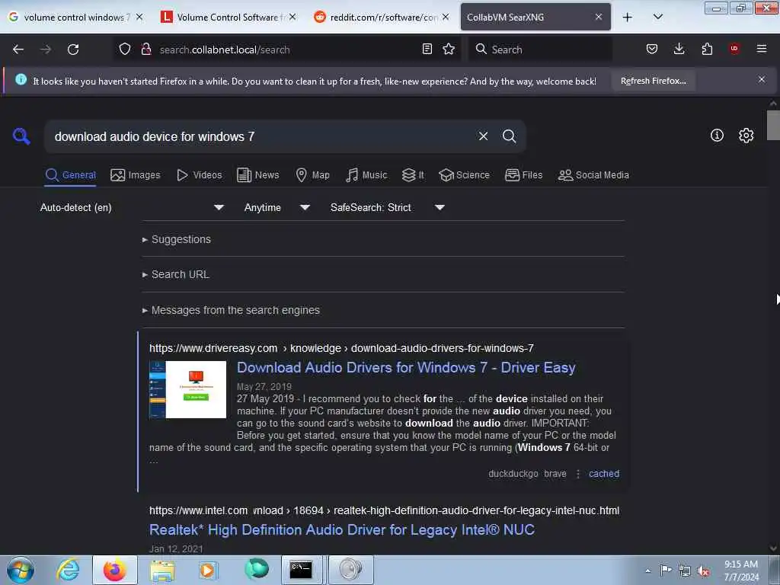Select the It search category
This screenshot has width=780, height=585.
coord(413,175)
